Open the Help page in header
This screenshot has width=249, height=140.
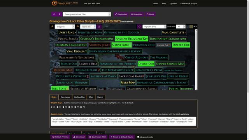tap(164, 3)
